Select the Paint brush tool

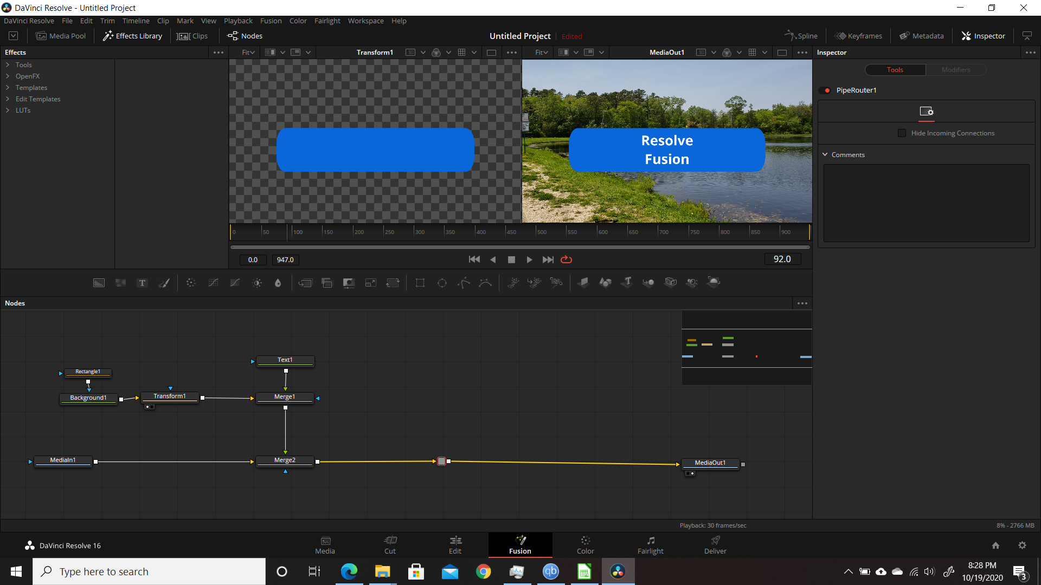pos(164,283)
